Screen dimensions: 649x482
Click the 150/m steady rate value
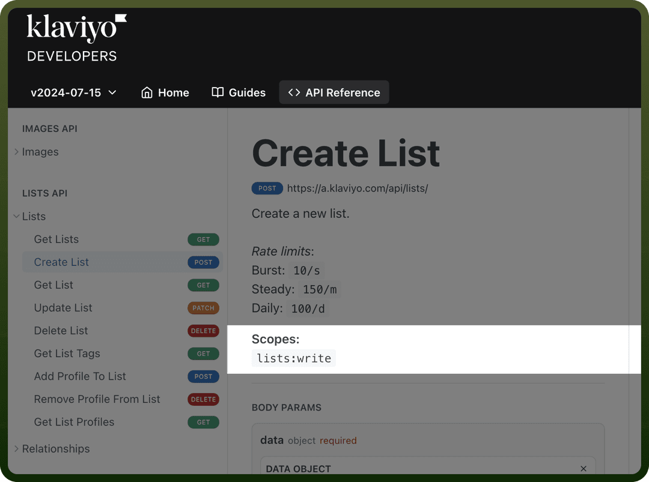pyautogui.click(x=320, y=289)
